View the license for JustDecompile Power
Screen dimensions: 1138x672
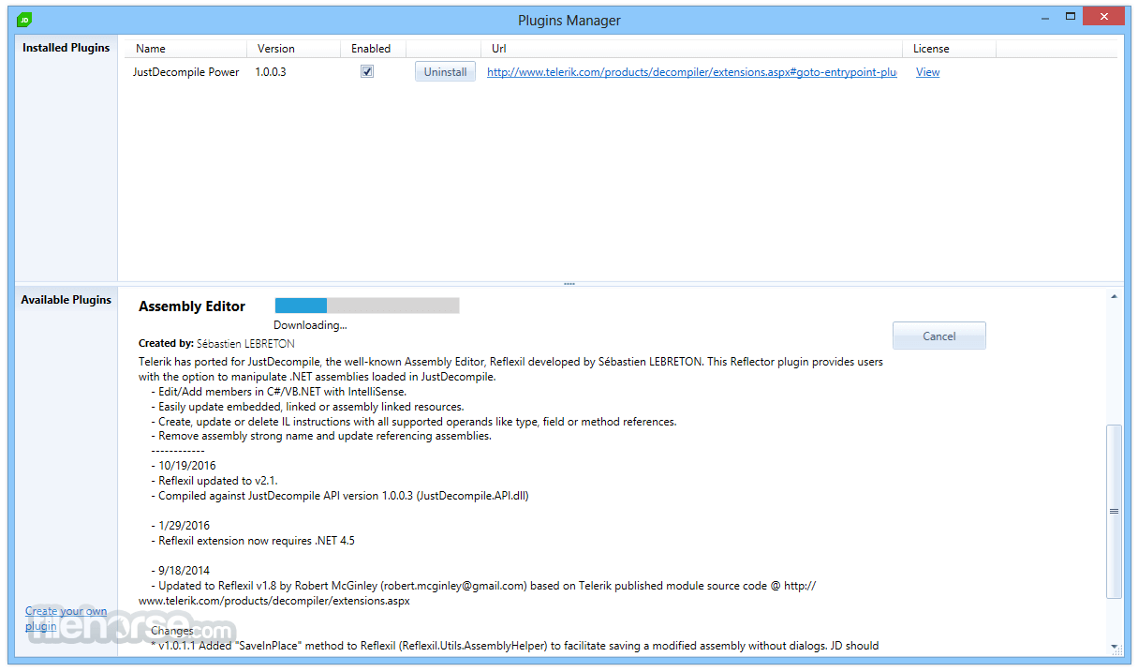click(927, 72)
